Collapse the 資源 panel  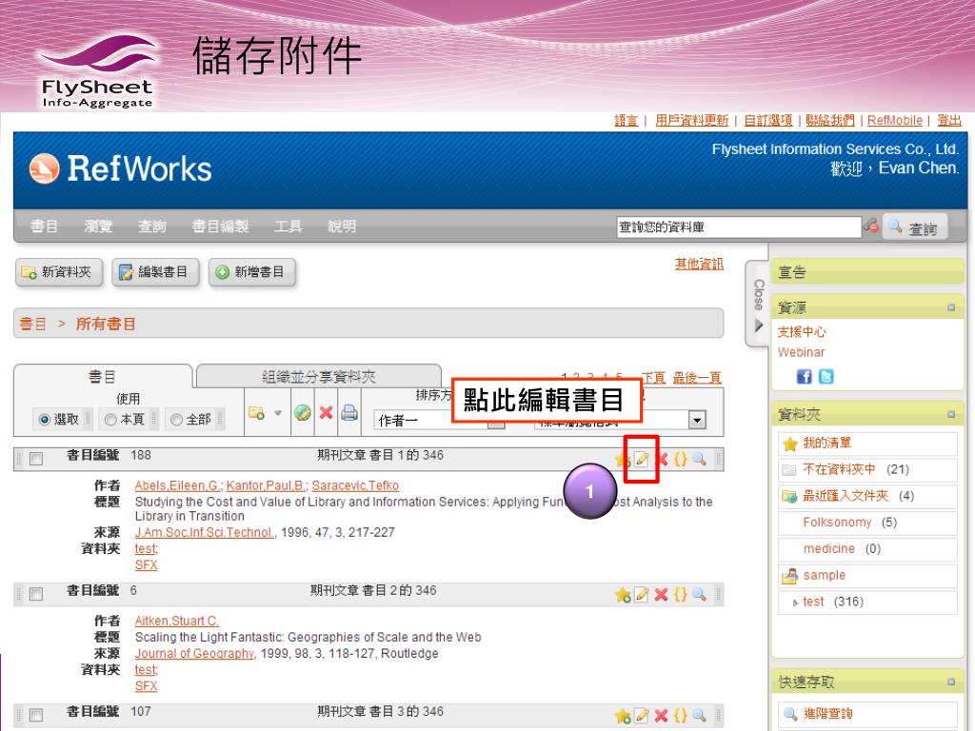pyautogui.click(x=951, y=307)
